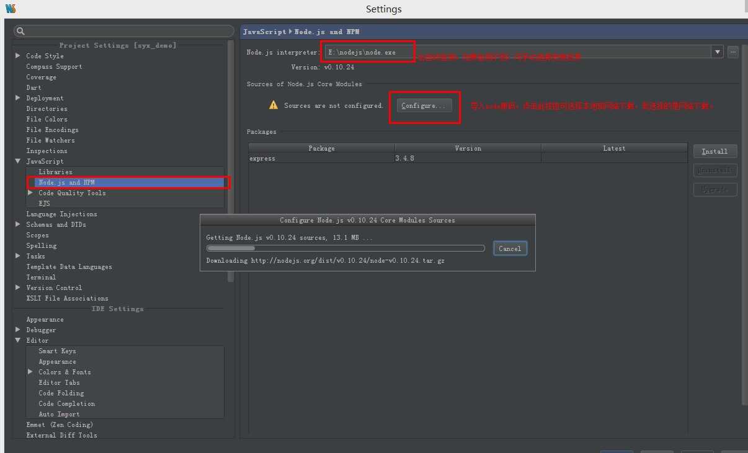
Task: Open Editor Tabs settings
Action: 59,382
